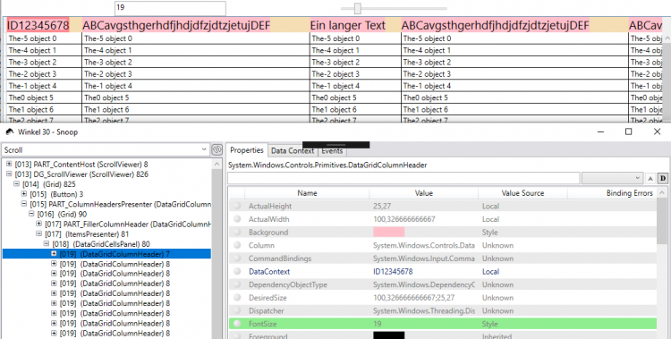This screenshot has height=339, width=671.
Task: Expand the PART_ContentHost ScrollViewer node
Action: 9,164
